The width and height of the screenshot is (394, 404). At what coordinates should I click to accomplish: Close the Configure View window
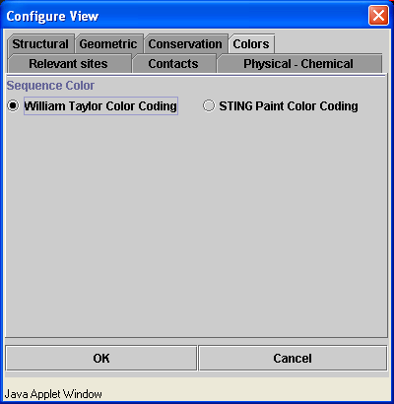(x=378, y=16)
